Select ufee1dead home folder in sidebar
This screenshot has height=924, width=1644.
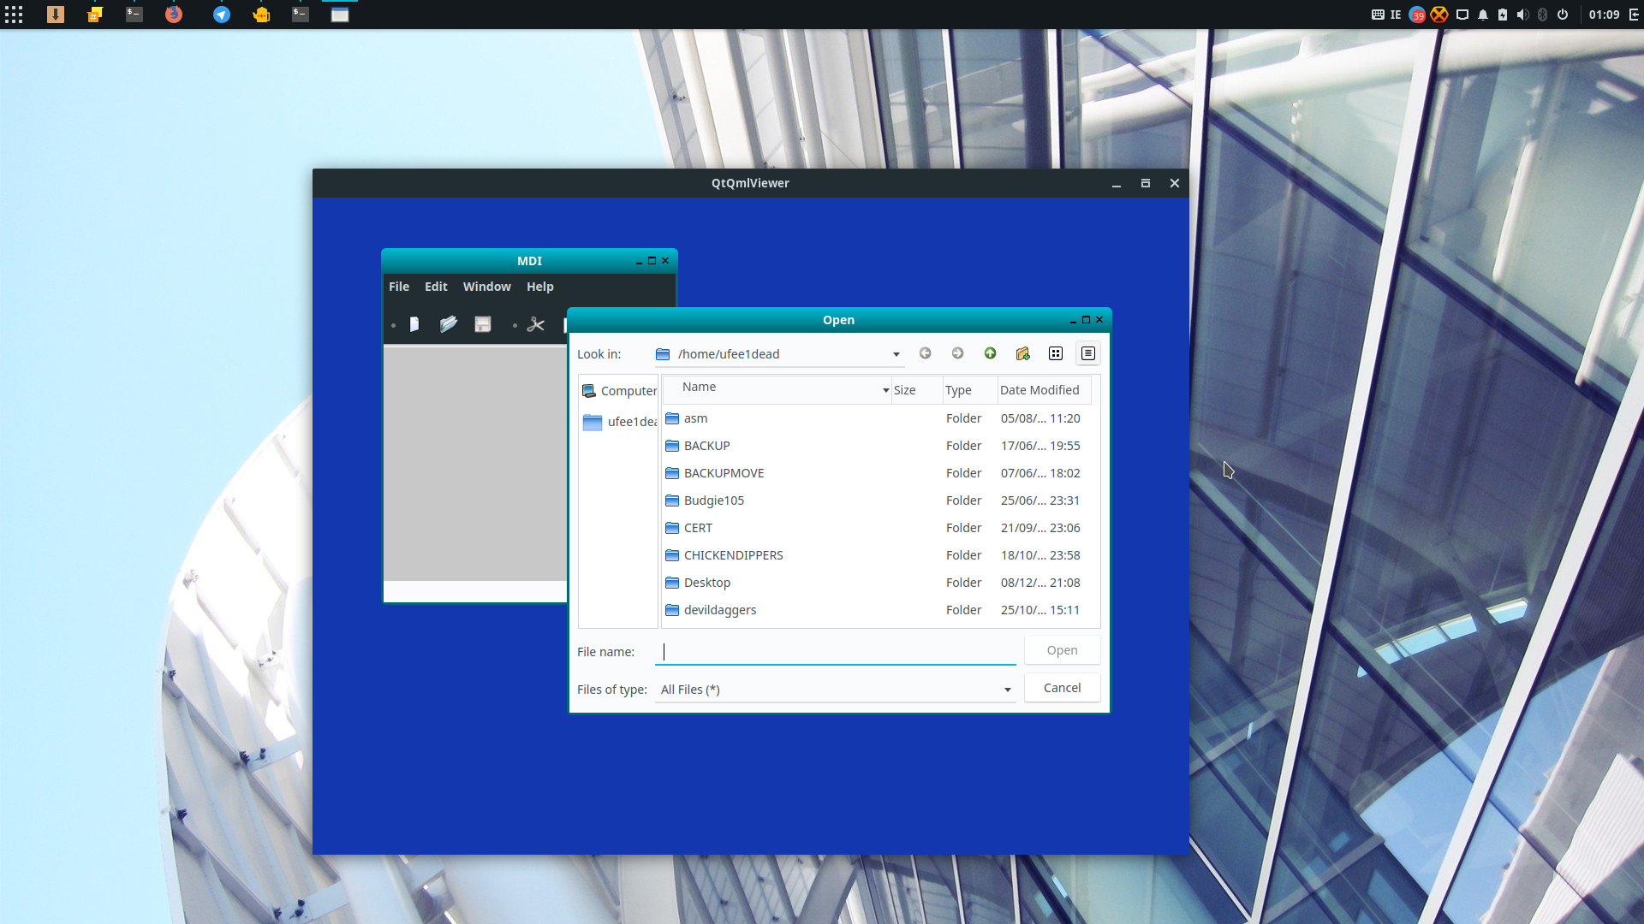coord(619,422)
